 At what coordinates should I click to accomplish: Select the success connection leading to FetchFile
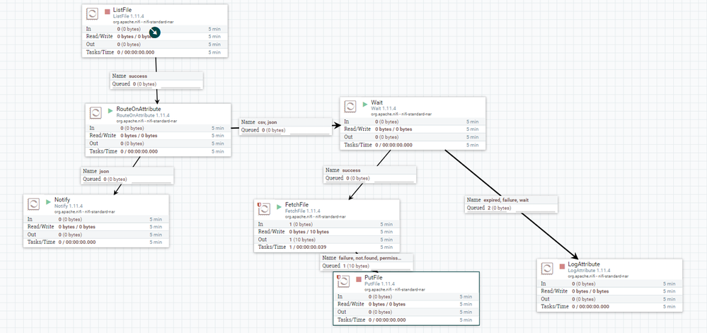370,174
